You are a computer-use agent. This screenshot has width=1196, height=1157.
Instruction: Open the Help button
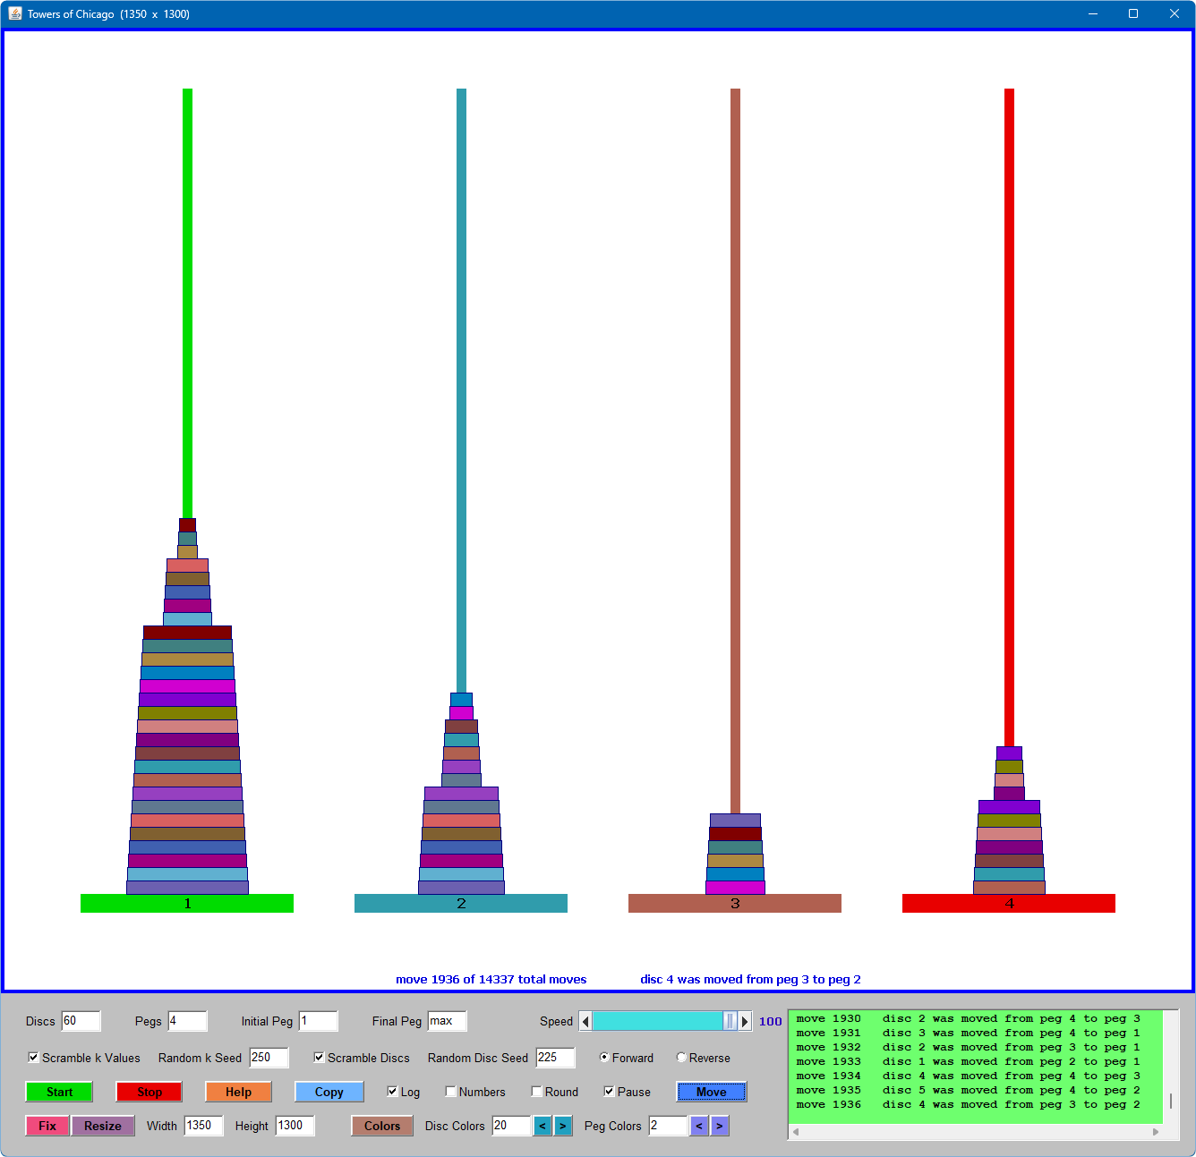[238, 1092]
